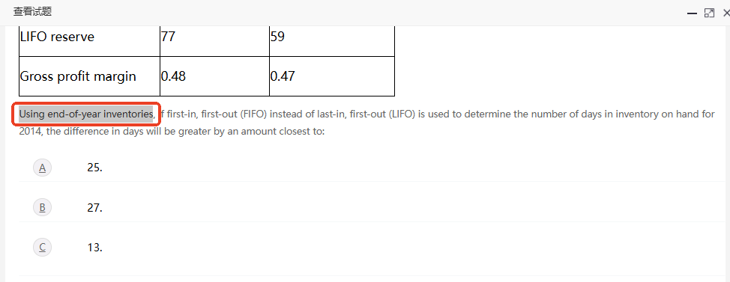Click the table cell containing 0.48
Viewport: 730px width, 282px height.
(x=214, y=76)
